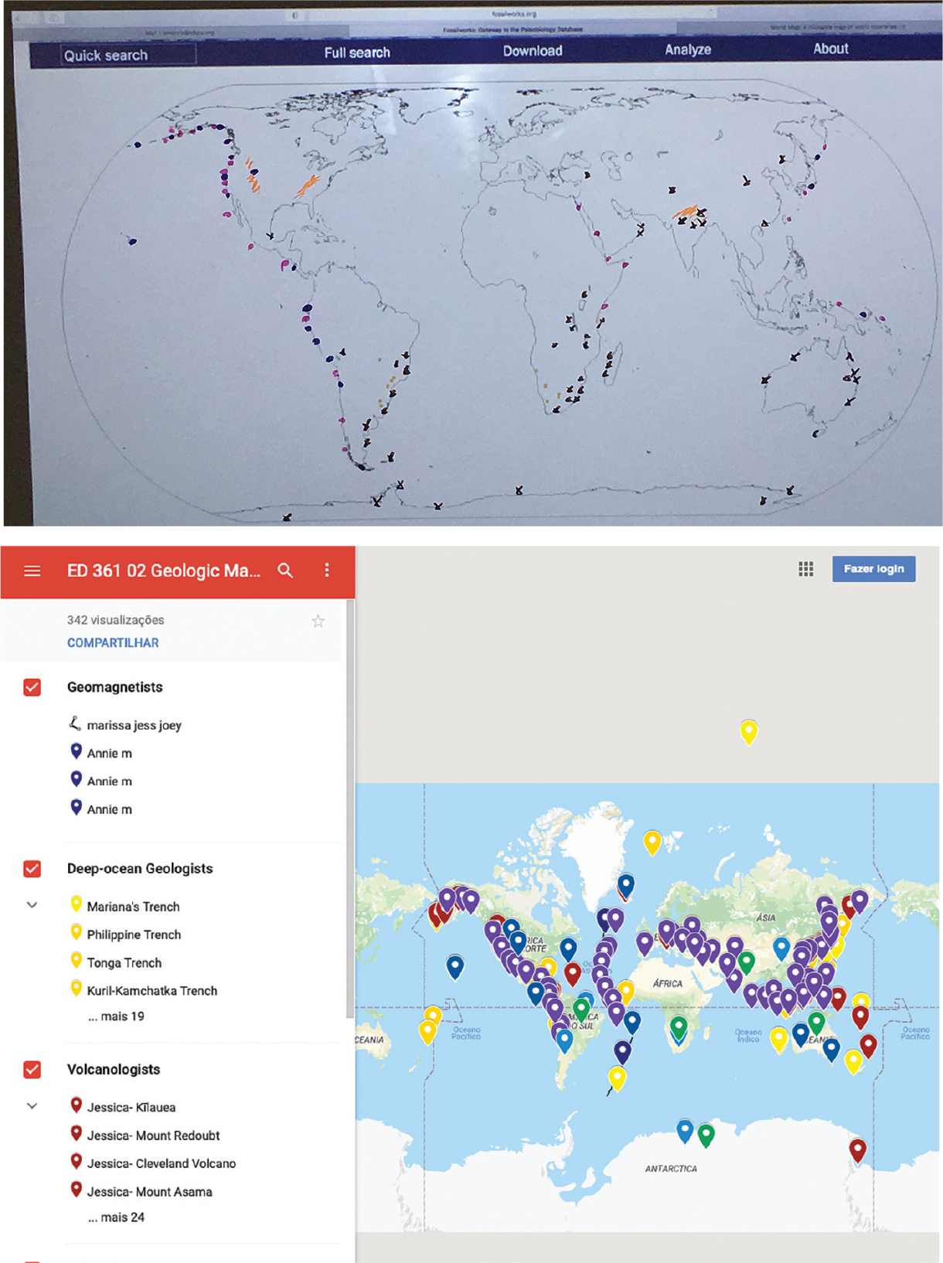Toggle the Deep-ocean Geologists layer checkbox

(x=32, y=869)
